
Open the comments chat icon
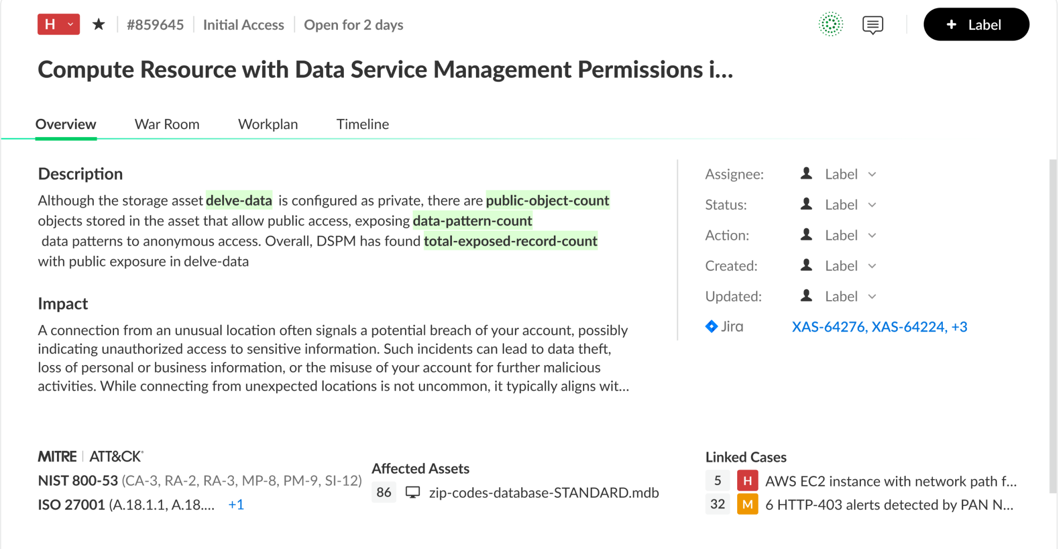[873, 25]
